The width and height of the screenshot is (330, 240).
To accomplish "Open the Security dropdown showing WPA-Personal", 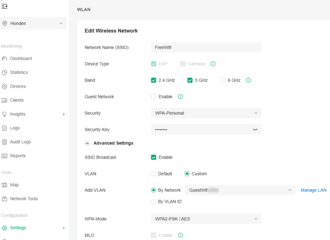I will pos(206,113).
